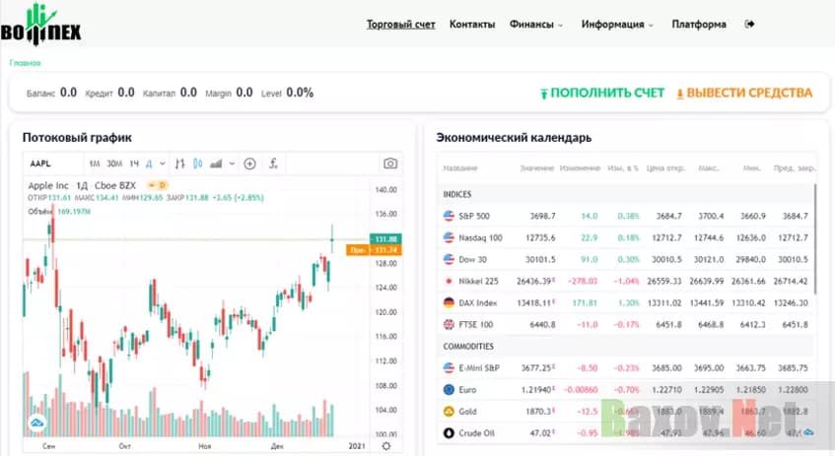
Task: Switch chart to 1Ч hourly timeframe
Action: [133, 163]
